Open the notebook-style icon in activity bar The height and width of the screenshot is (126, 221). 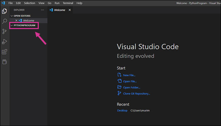pyautogui.click(x=4, y=62)
